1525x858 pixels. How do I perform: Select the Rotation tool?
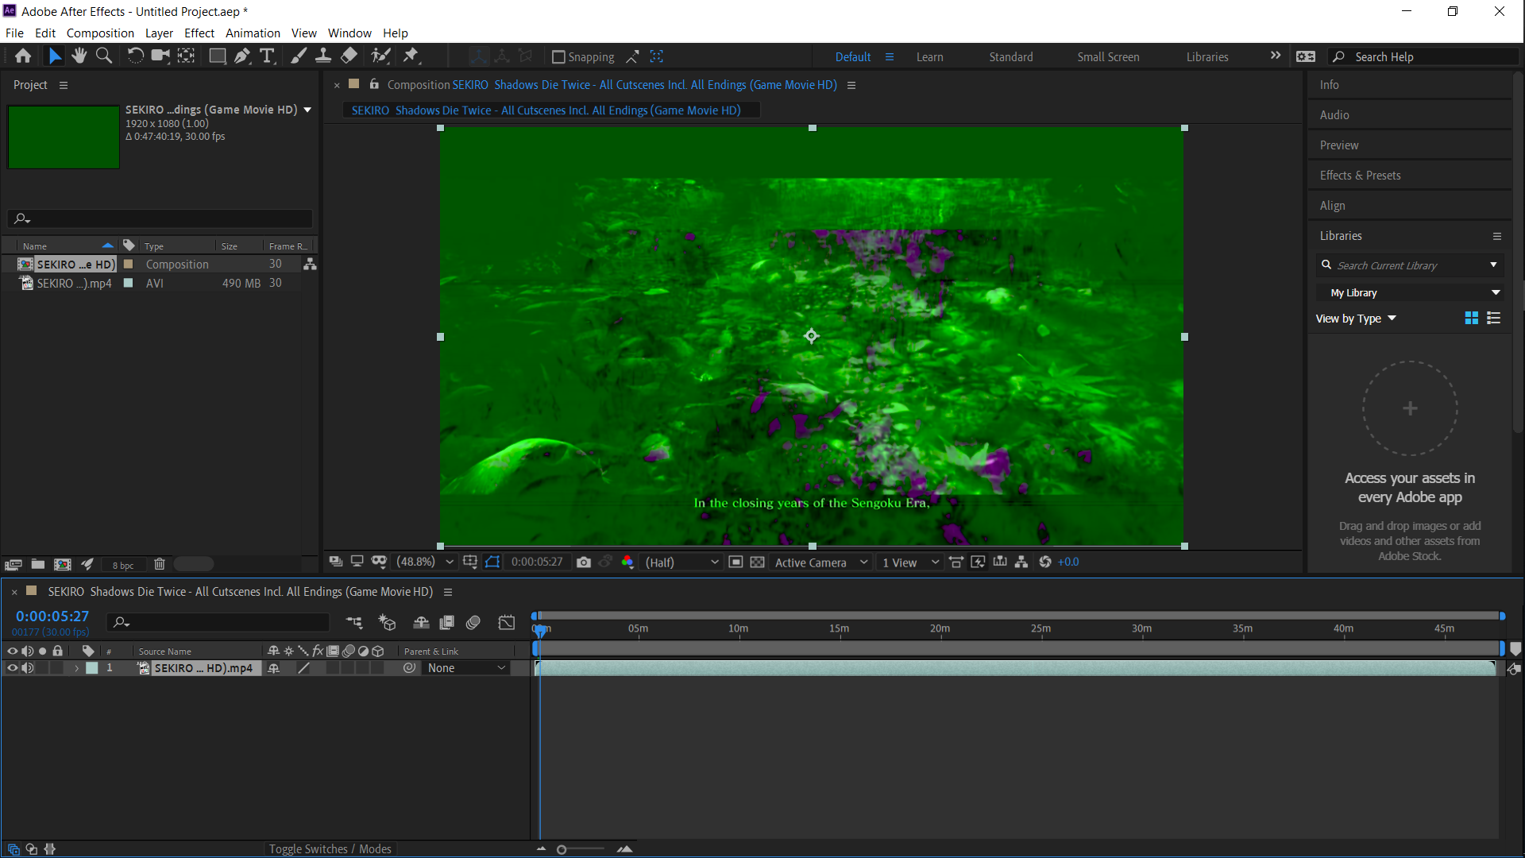click(x=135, y=56)
